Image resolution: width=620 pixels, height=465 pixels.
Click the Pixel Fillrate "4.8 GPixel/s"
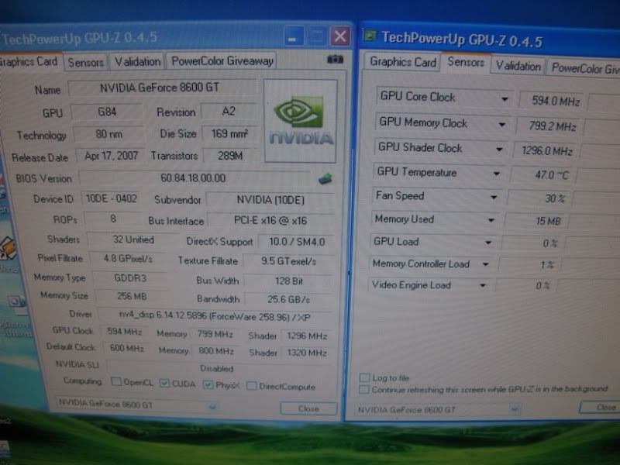[128, 259]
